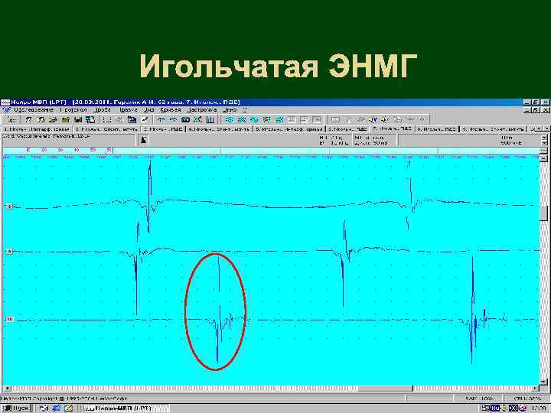551x413 pixels.
Task: Click the third quick launch icon
Action: [x=69, y=408]
